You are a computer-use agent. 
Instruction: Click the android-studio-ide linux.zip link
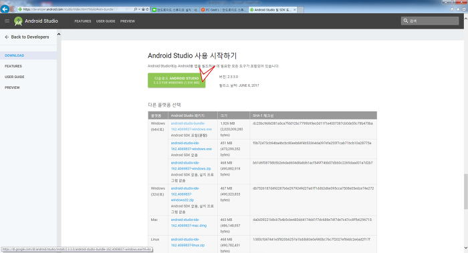click(188, 242)
